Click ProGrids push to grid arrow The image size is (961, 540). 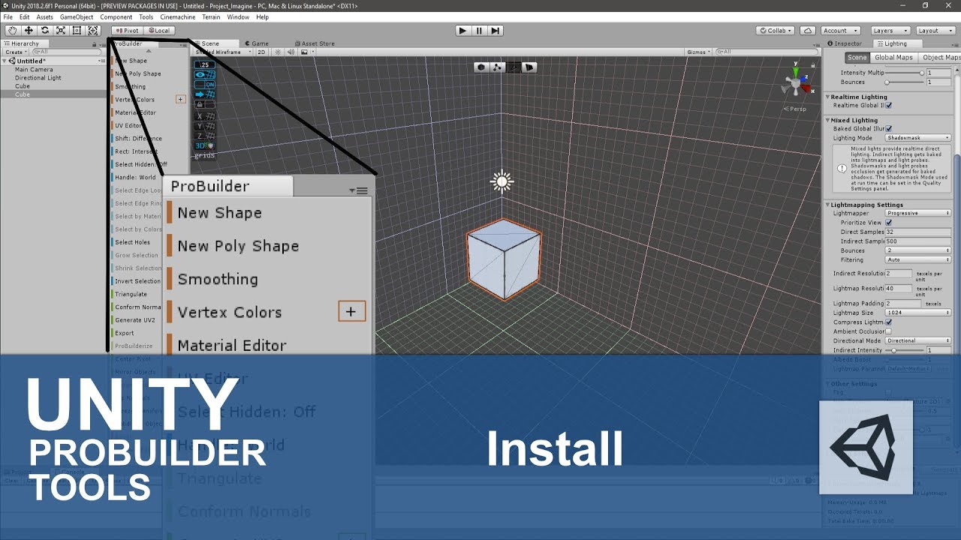205,94
